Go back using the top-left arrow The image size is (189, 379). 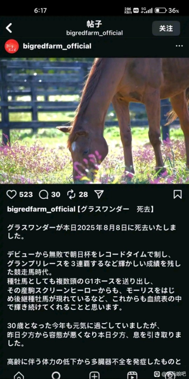(9, 28)
